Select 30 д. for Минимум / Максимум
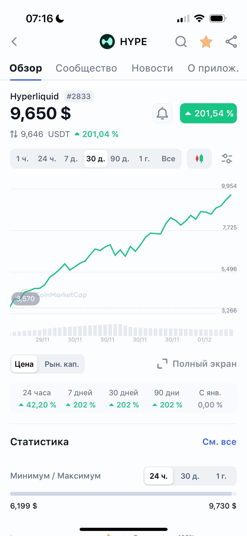This screenshot has width=247, height=536. 190,476
